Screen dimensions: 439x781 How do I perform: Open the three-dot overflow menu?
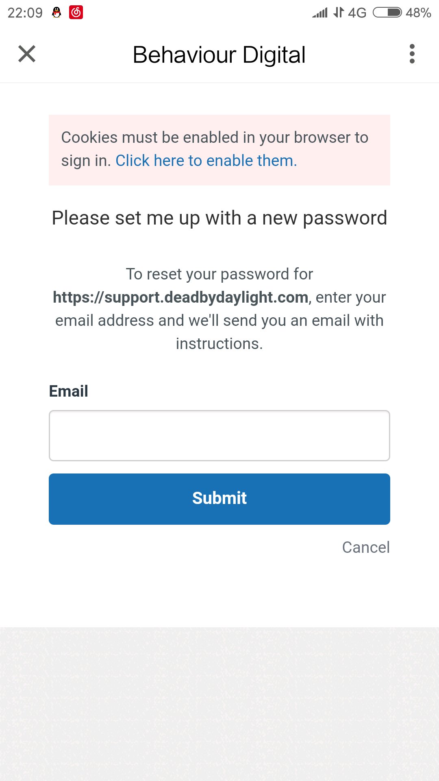412,54
